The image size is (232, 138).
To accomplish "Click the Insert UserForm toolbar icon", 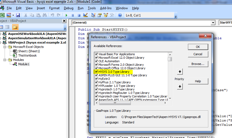I will coord(9,15).
